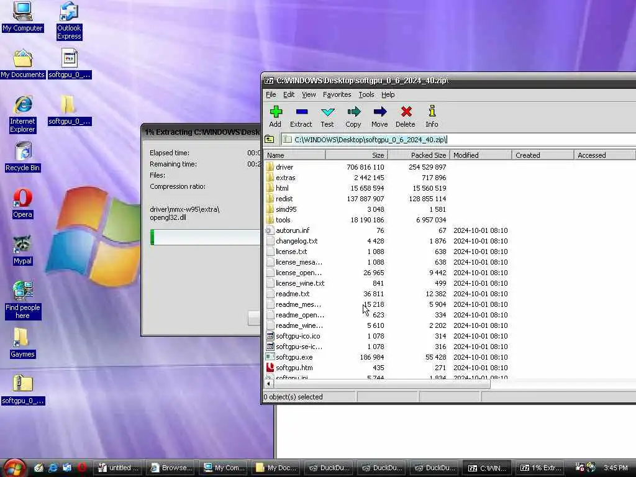Switch to Browse... taskbar button

click(x=171, y=468)
